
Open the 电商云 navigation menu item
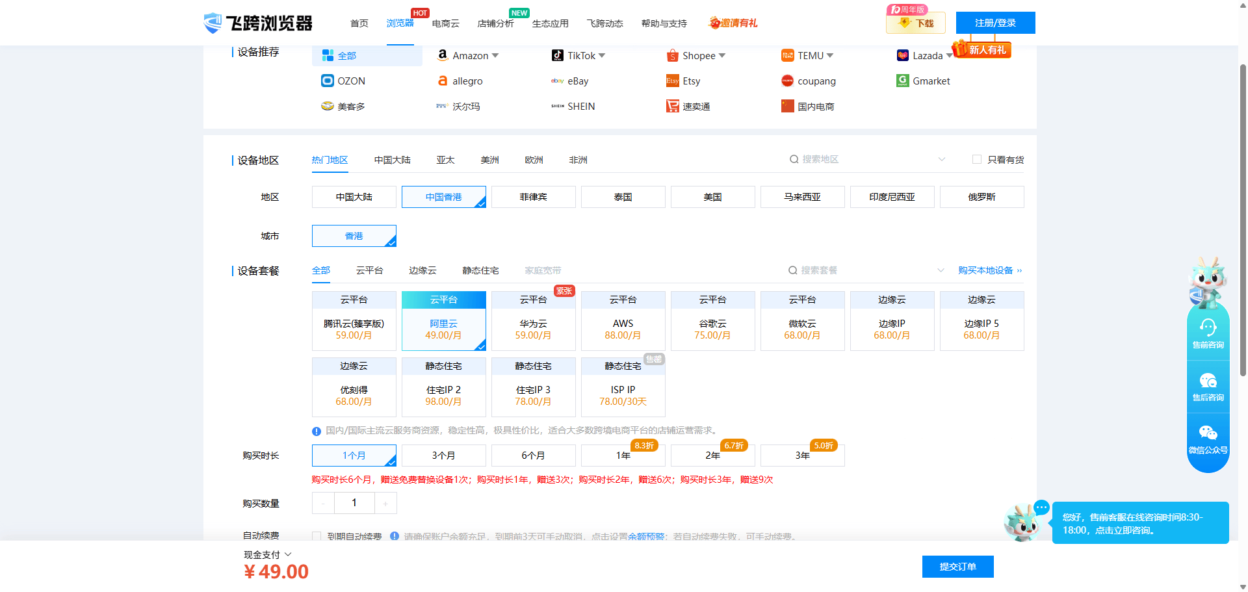(x=445, y=23)
